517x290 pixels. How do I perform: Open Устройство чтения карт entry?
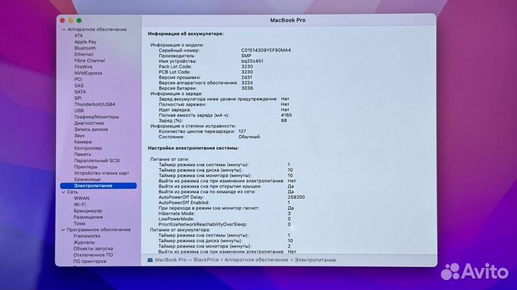click(x=101, y=173)
